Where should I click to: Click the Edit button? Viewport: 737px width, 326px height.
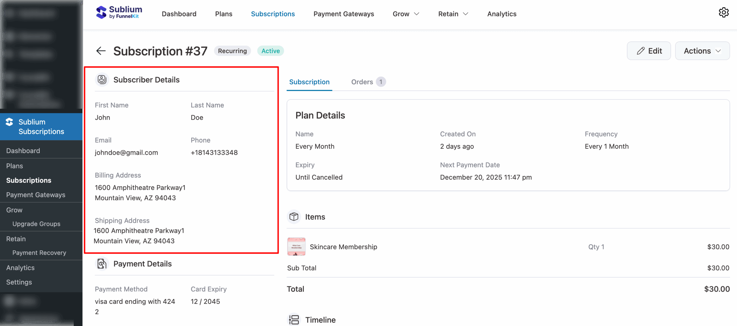[649, 51]
